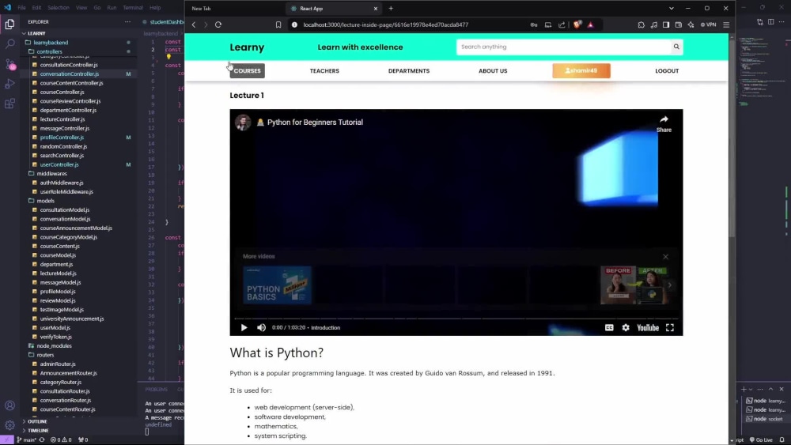
Task: Open userController.js file
Action: click(59, 164)
